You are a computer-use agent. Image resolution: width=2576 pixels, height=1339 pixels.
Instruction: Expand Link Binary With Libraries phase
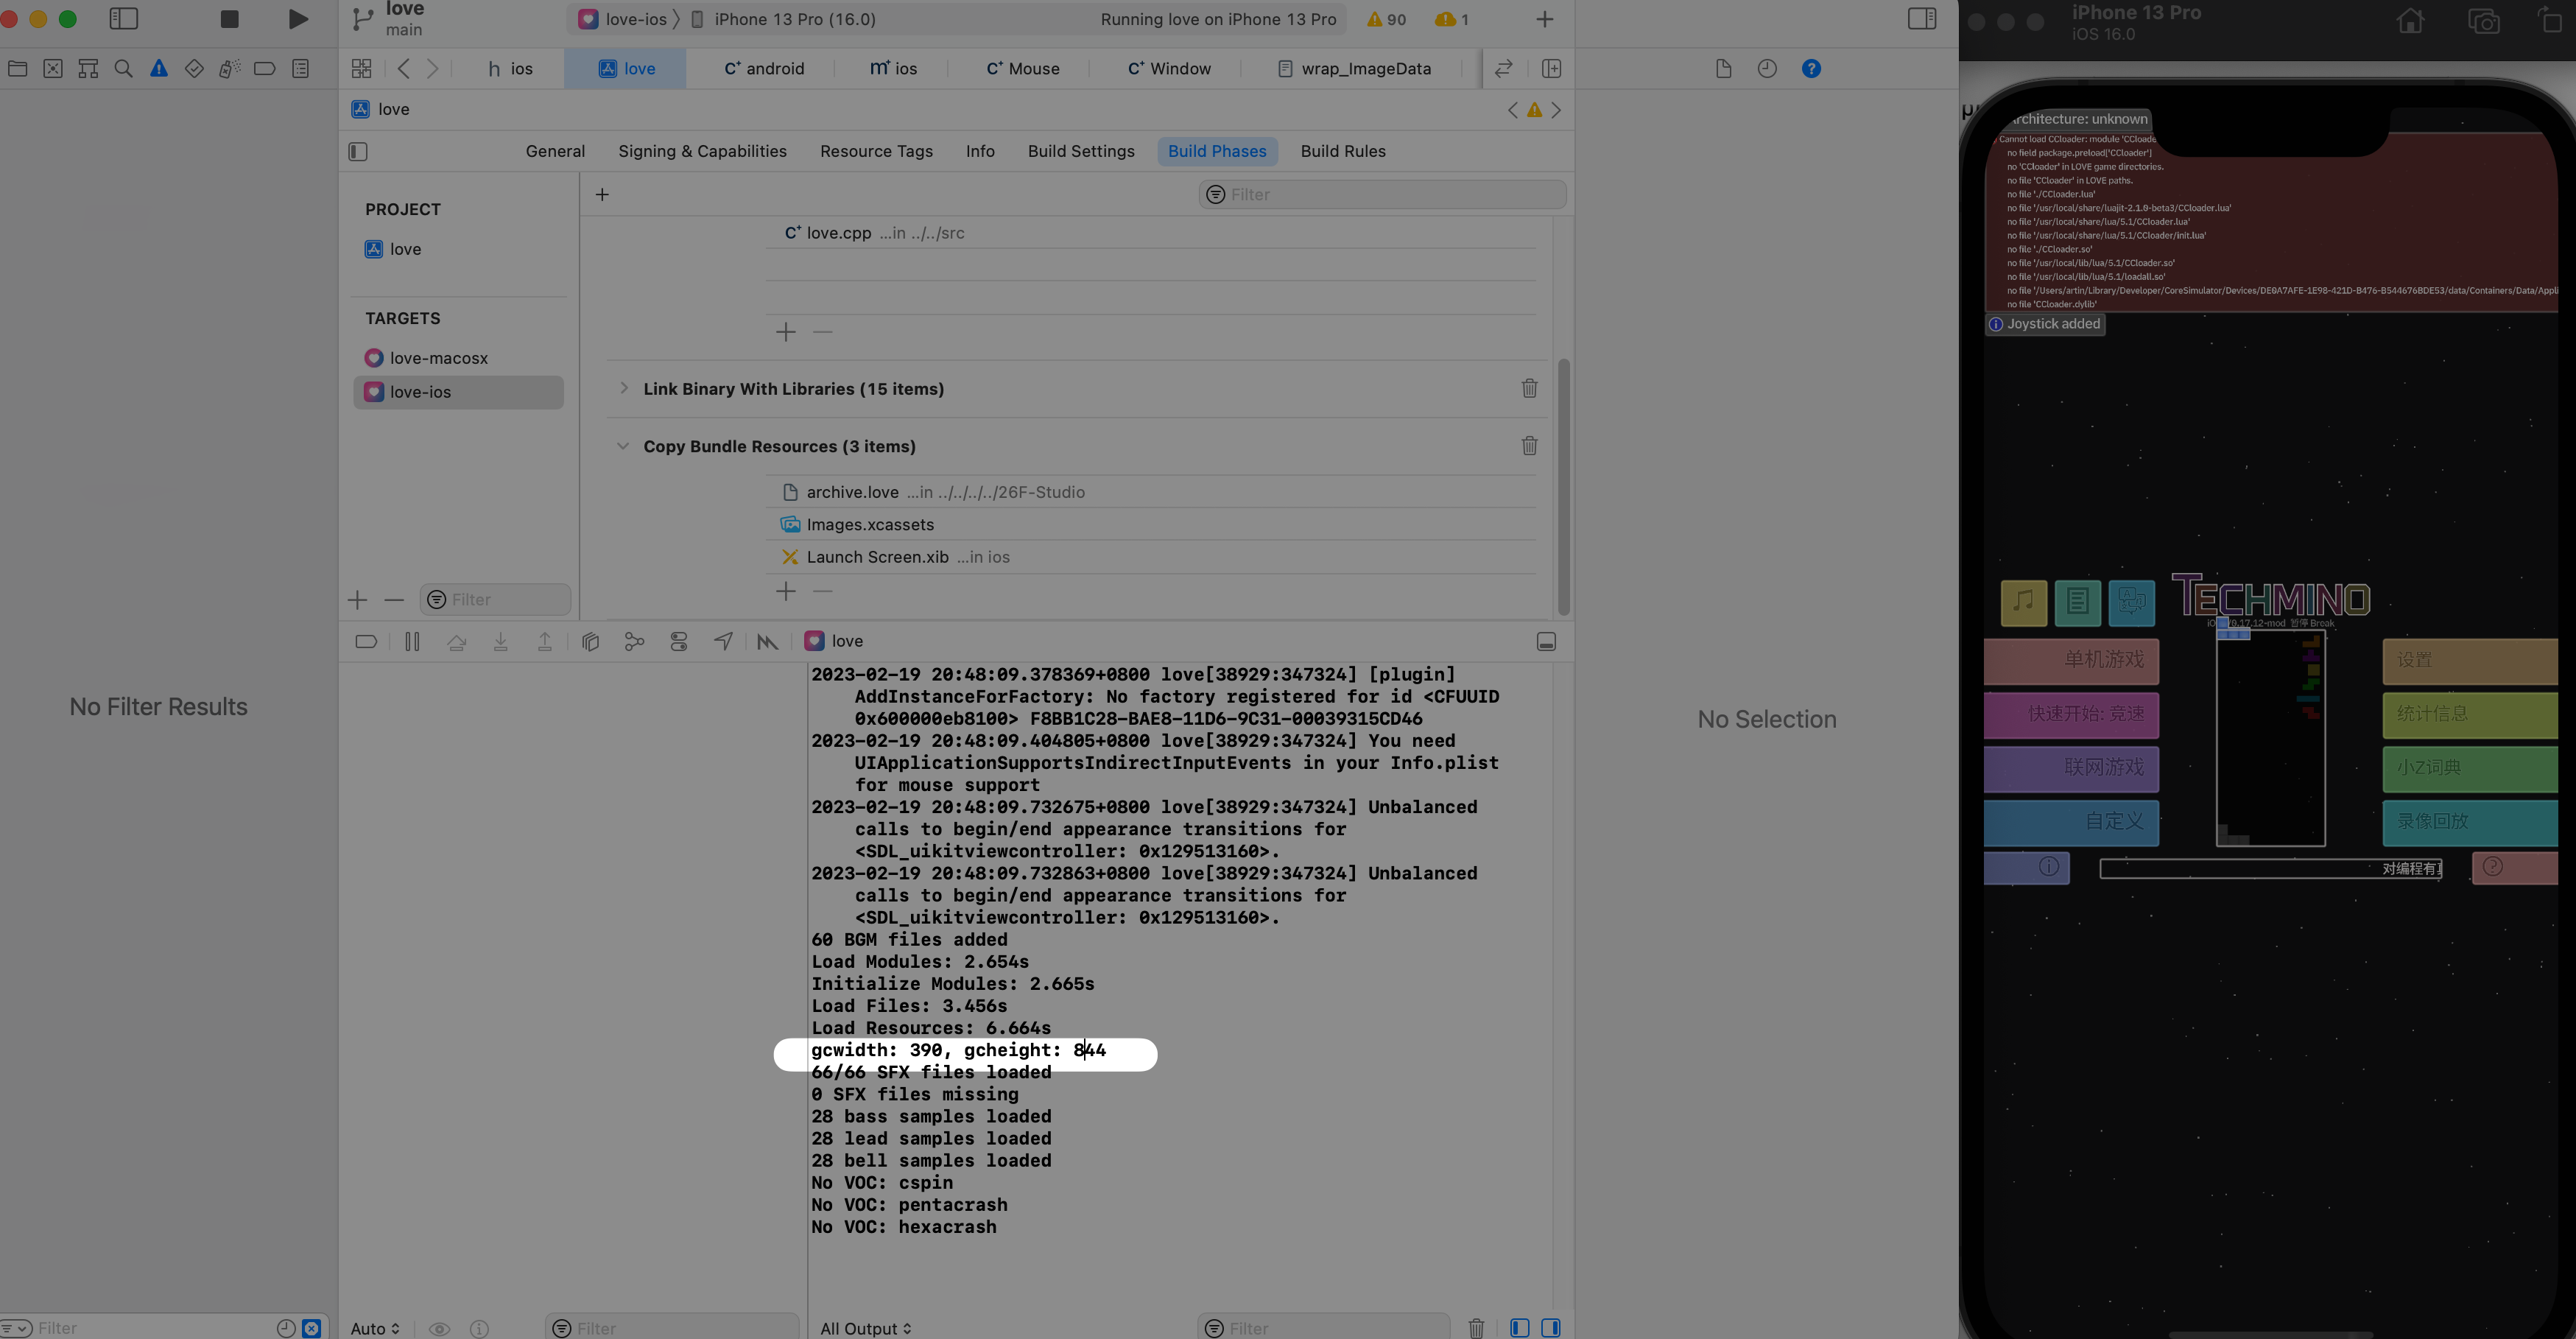tap(624, 389)
